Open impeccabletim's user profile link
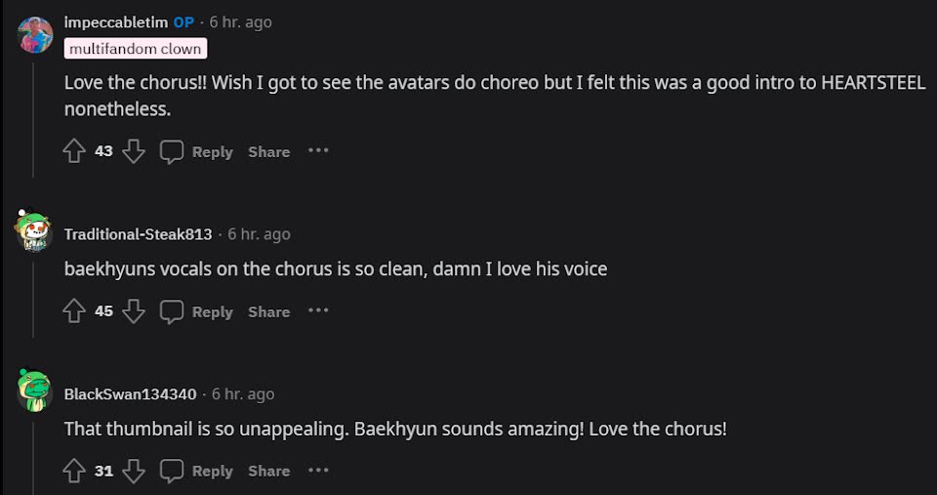The width and height of the screenshot is (937, 495). 116,21
